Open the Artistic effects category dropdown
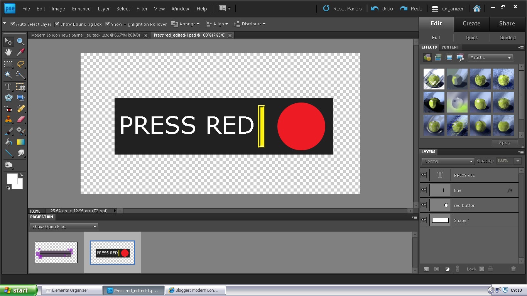 490,57
